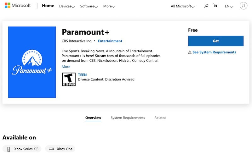Open the Entertainment category link
Screen dimensions: 252x154
(x=110, y=41)
